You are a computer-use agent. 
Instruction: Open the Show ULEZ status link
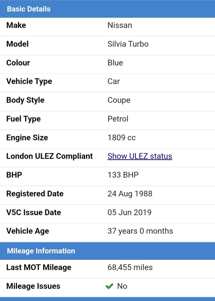140,156
